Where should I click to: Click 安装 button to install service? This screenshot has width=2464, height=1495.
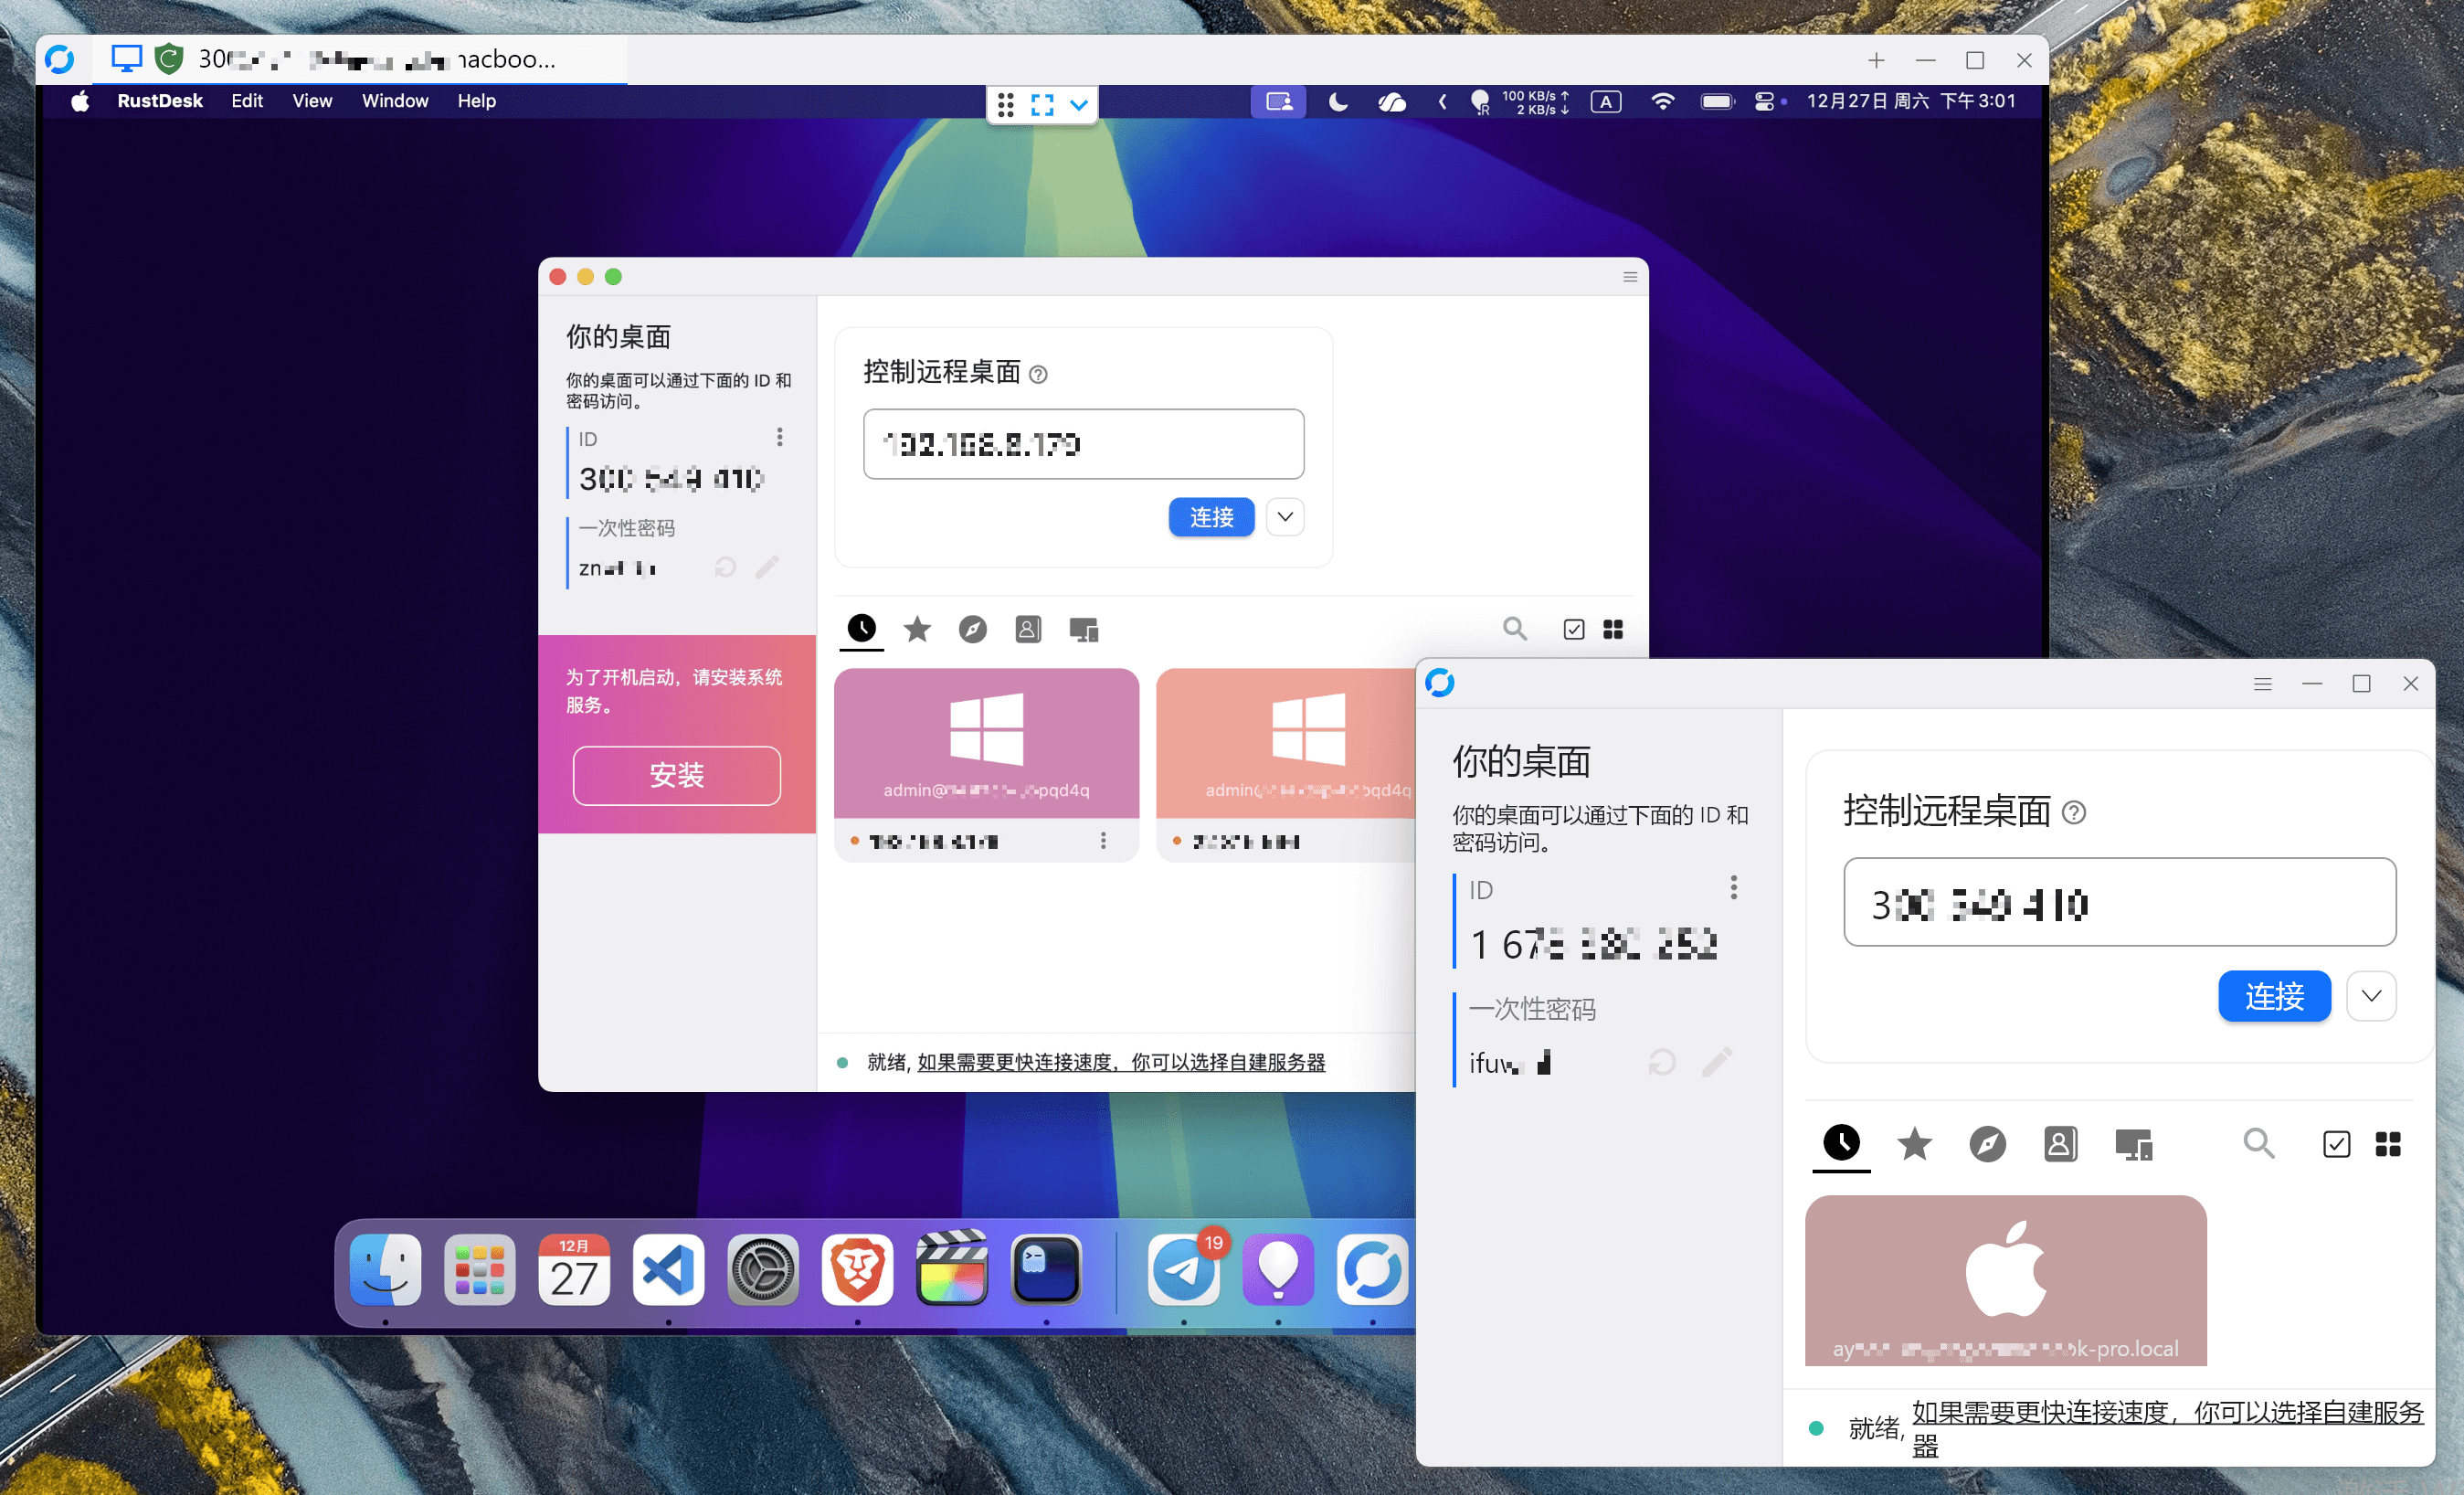[677, 775]
